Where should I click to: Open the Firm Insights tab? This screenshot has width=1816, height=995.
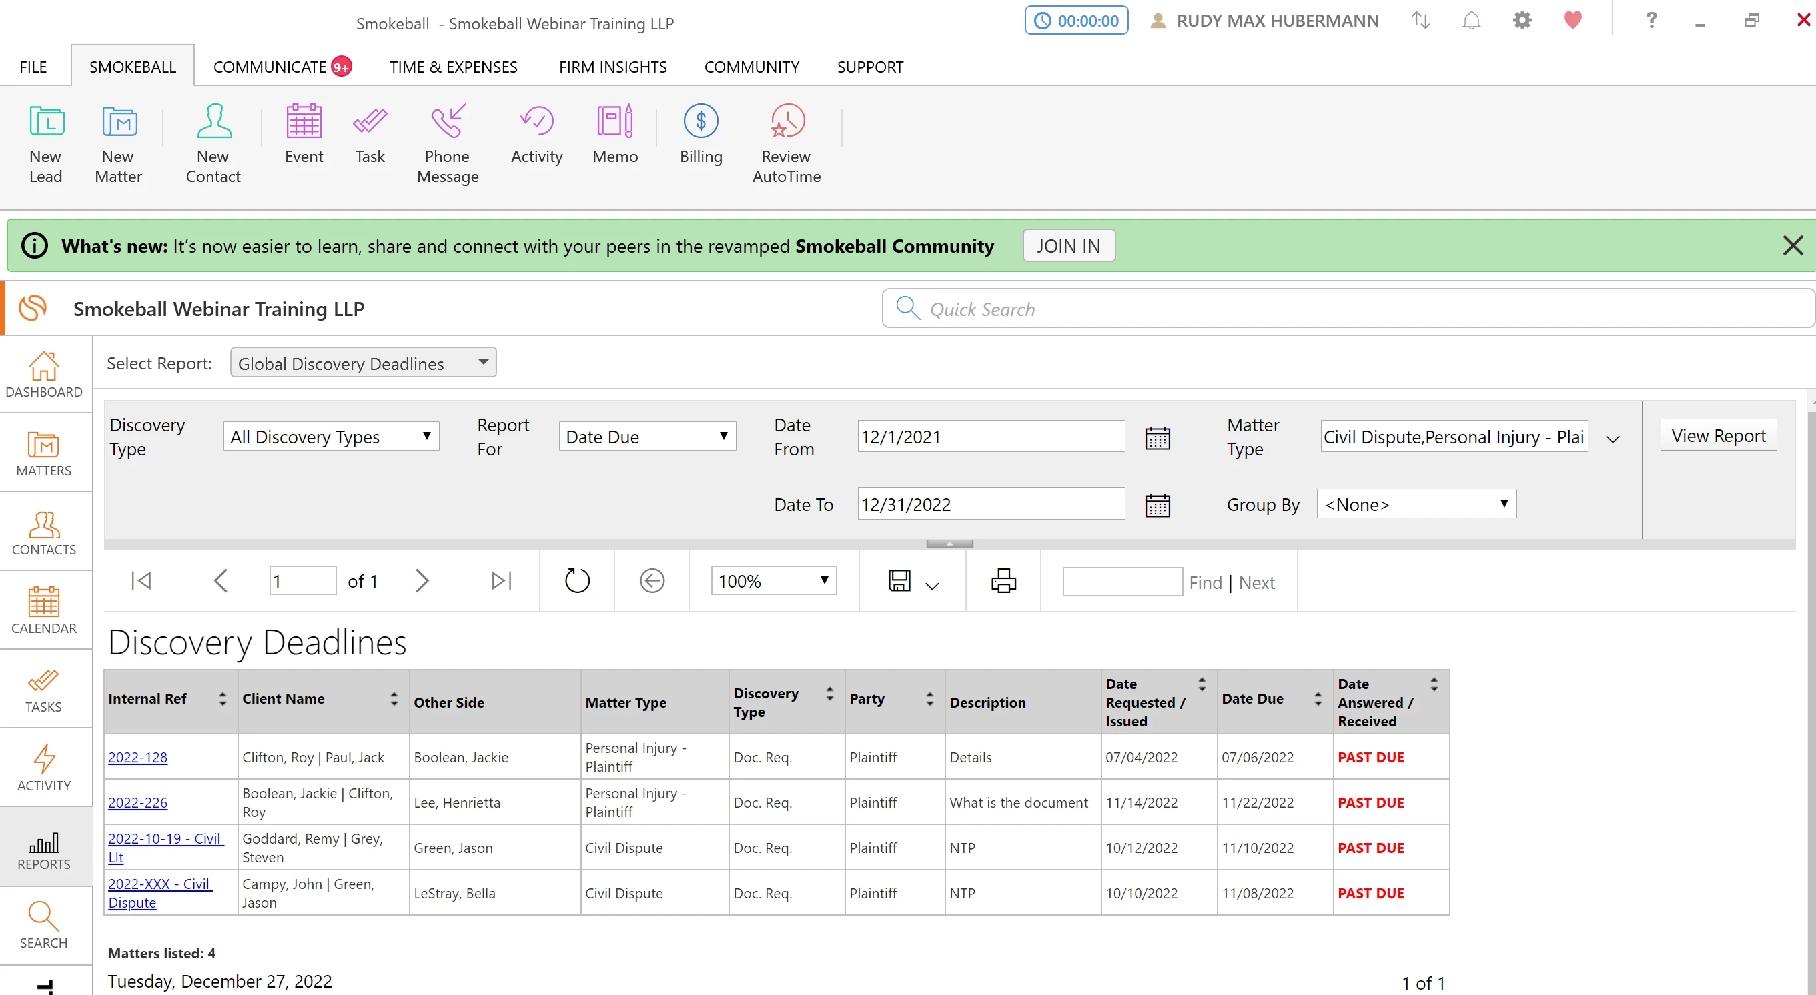[x=612, y=67]
